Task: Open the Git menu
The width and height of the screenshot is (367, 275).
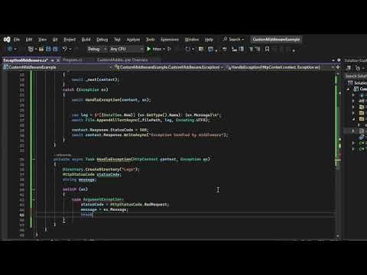Action: (55, 40)
